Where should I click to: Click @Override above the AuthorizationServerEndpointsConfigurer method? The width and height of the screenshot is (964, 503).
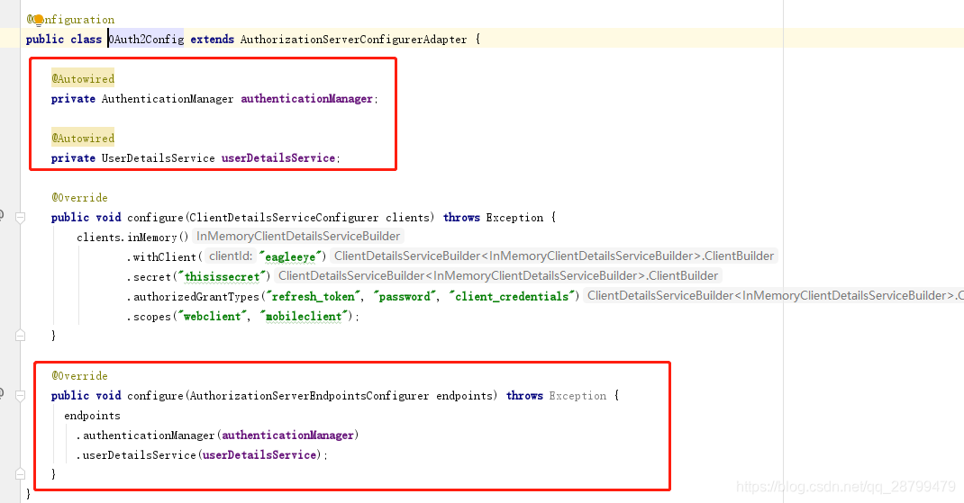80,376
